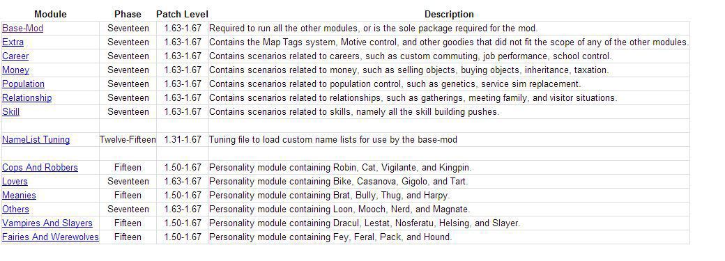This screenshot has width=725, height=261.
Task: Open the Meanies module link
Action: click(x=19, y=195)
